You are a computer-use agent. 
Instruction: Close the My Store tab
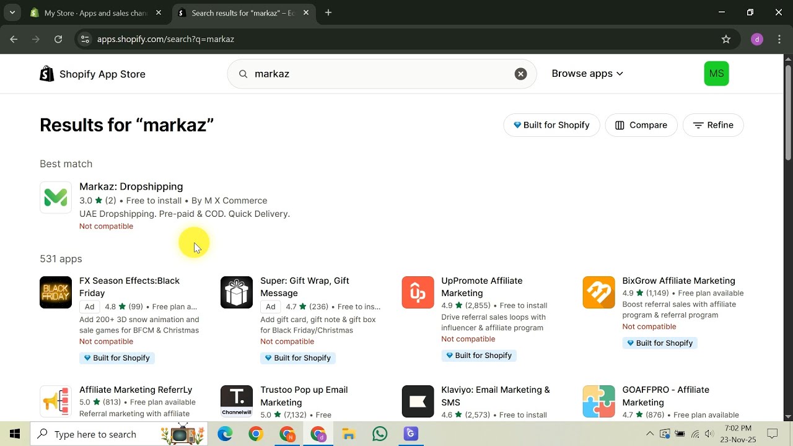click(159, 12)
